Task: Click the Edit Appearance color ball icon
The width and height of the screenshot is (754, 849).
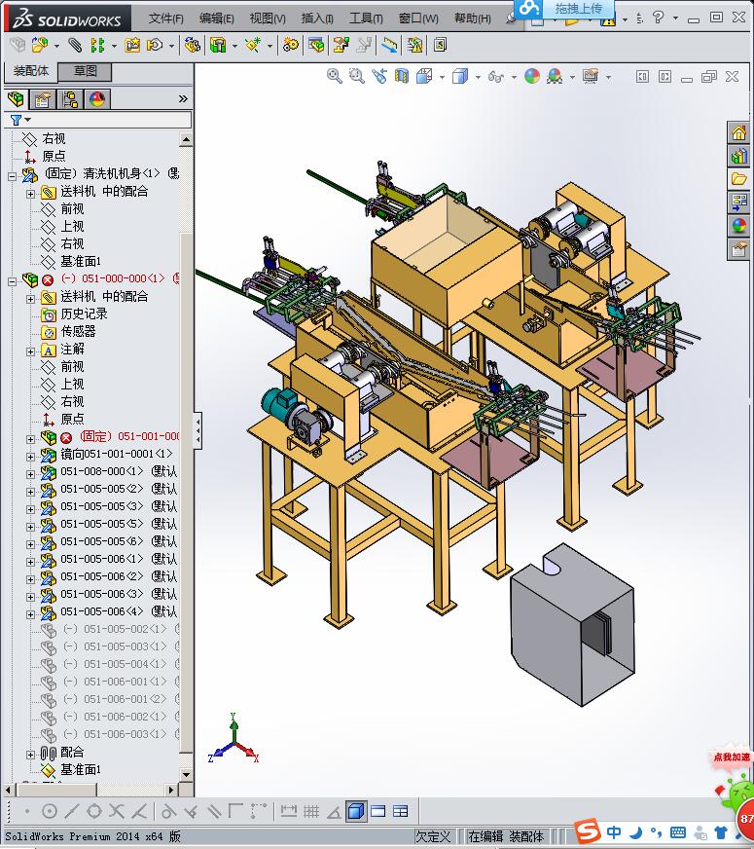Action: [532, 76]
